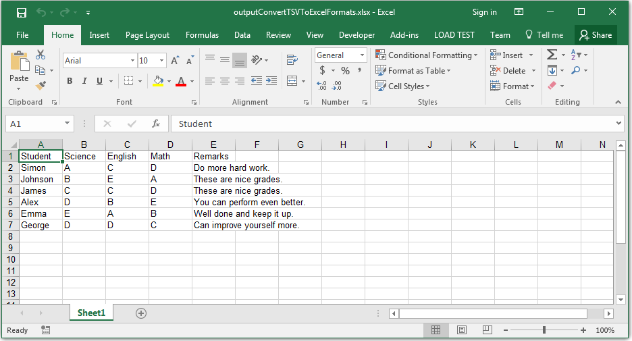Collapse the ribbon

pos(618,103)
